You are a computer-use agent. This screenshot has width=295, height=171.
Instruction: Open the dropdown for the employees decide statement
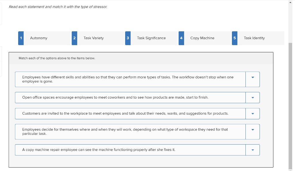click(x=252, y=131)
